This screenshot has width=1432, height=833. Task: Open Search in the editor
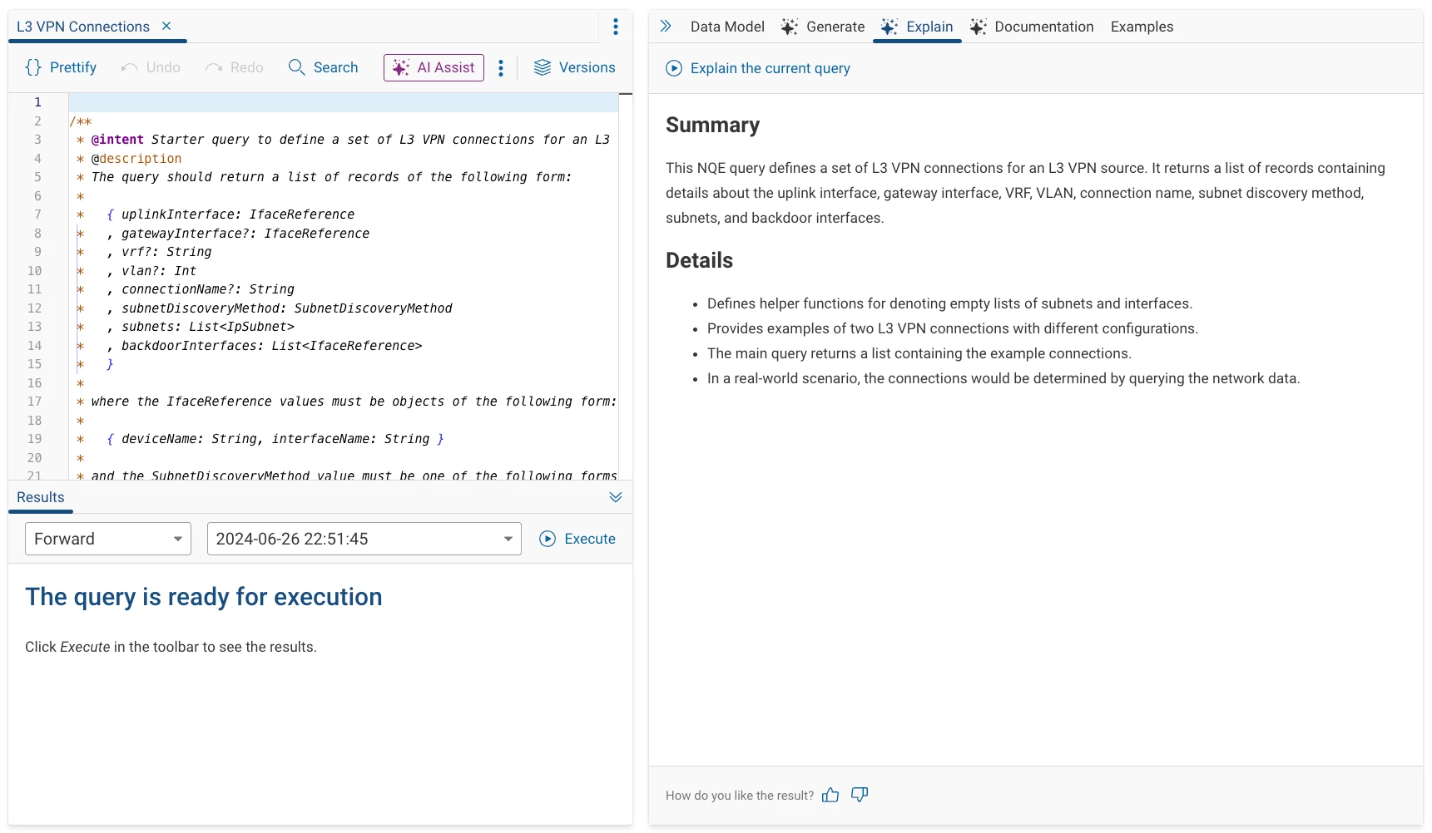click(323, 67)
